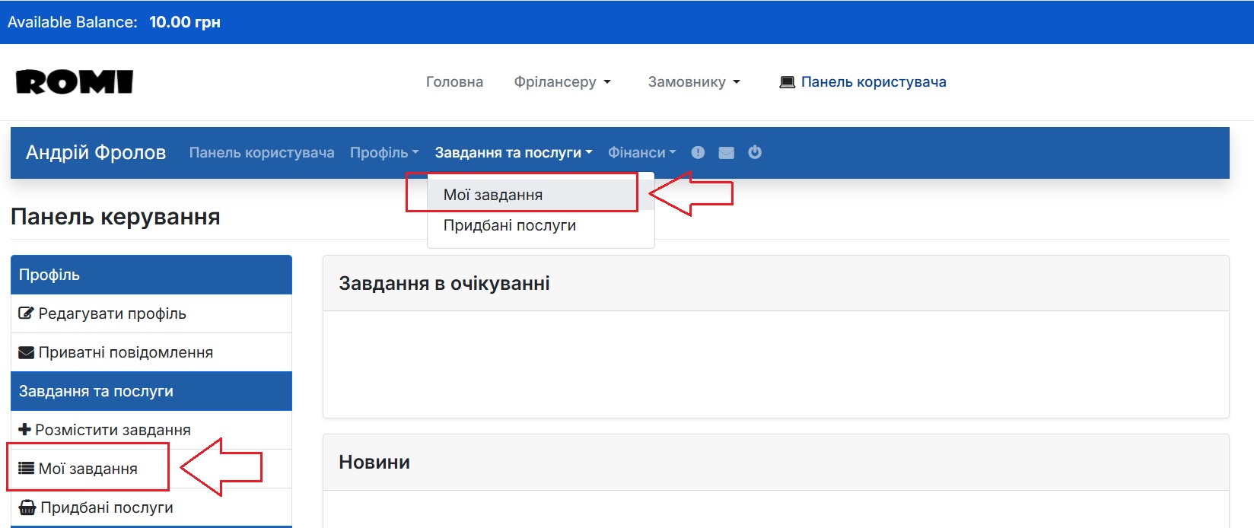The image size is (1254, 528).
Task: Open messages via envelope icon in navbar
Action: 727,153
